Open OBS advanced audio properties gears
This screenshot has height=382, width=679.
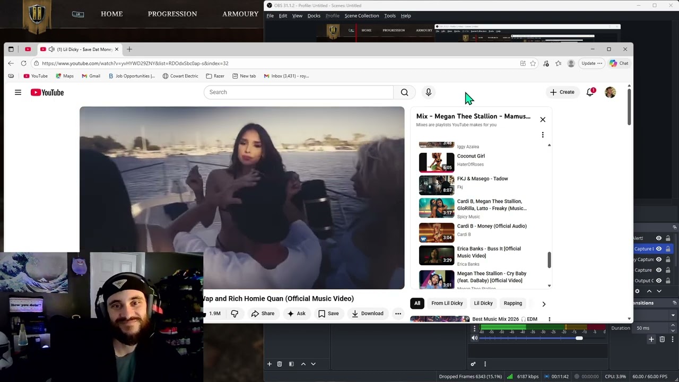click(473, 364)
